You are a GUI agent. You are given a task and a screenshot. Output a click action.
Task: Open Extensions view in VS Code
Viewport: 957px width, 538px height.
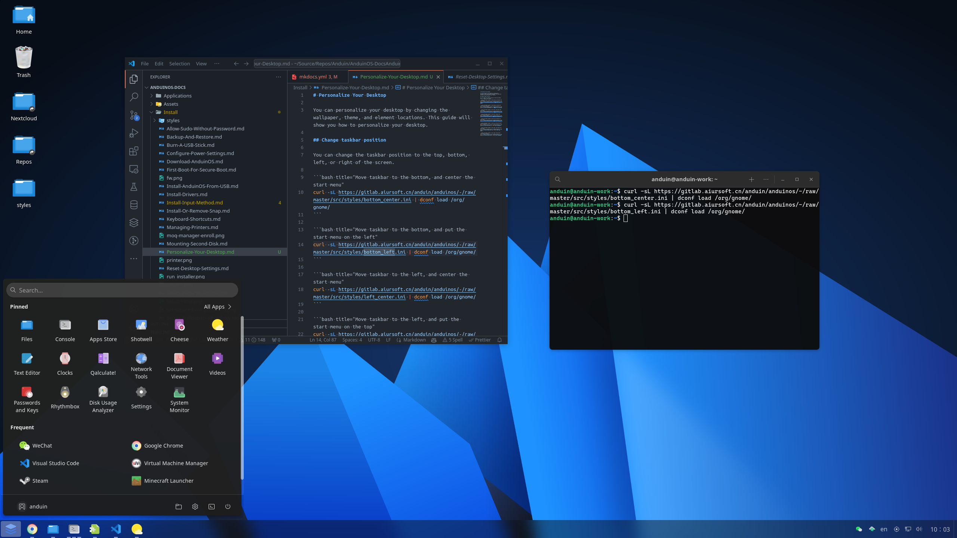pos(133,151)
